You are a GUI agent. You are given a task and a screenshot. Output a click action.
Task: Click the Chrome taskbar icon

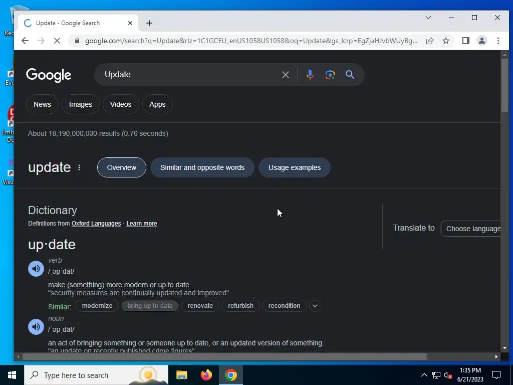pyautogui.click(x=230, y=375)
